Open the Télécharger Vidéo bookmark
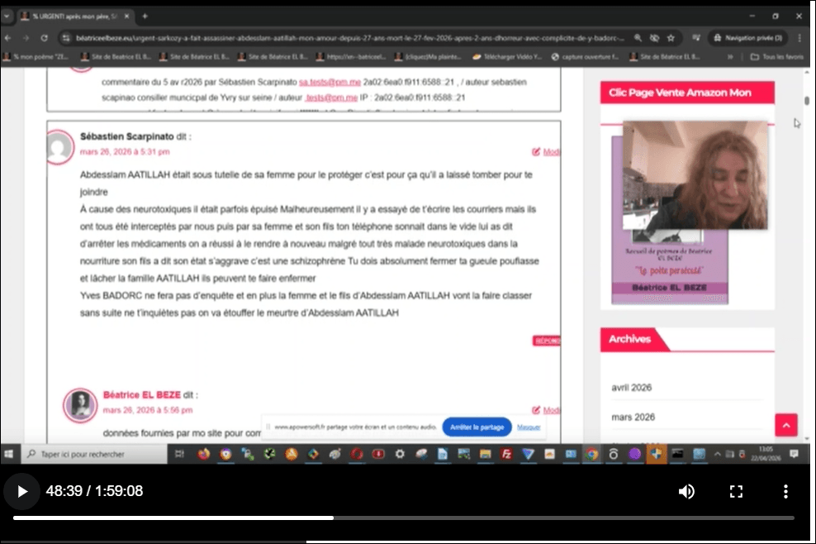Viewport: 816px width, 544px height. (507, 57)
